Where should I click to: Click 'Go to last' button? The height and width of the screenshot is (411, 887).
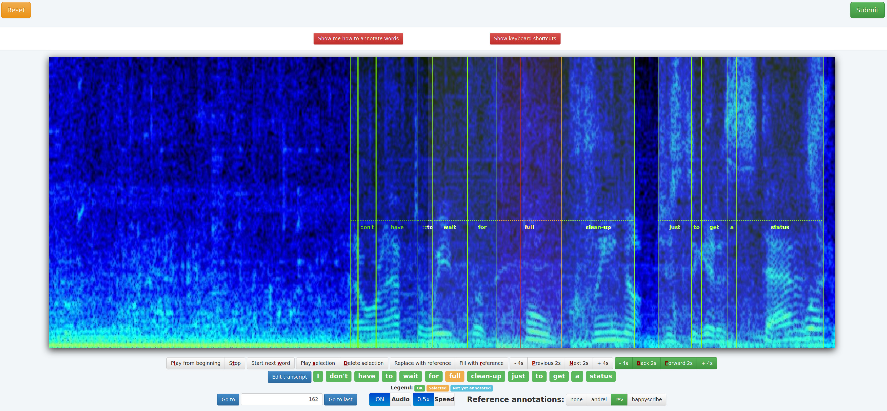coord(340,400)
